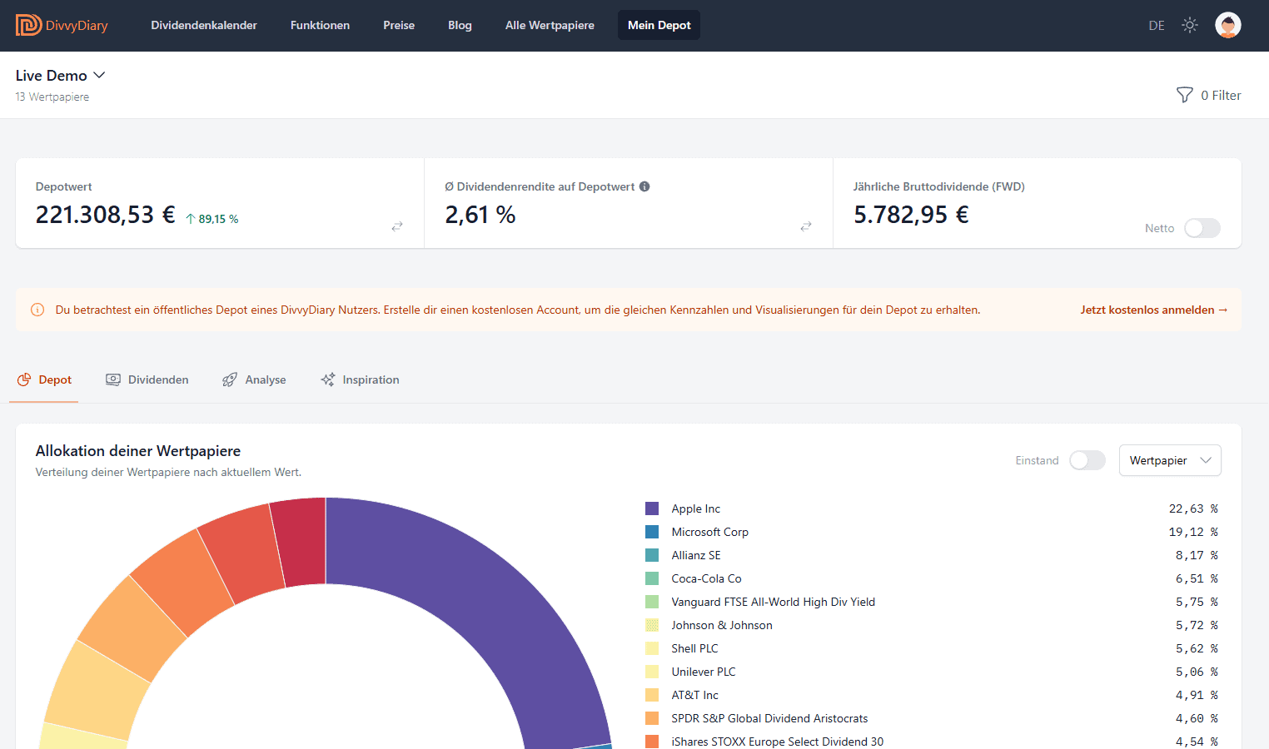Open the Blog nav item
The image size is (1269, 749).
coord(460,25)
